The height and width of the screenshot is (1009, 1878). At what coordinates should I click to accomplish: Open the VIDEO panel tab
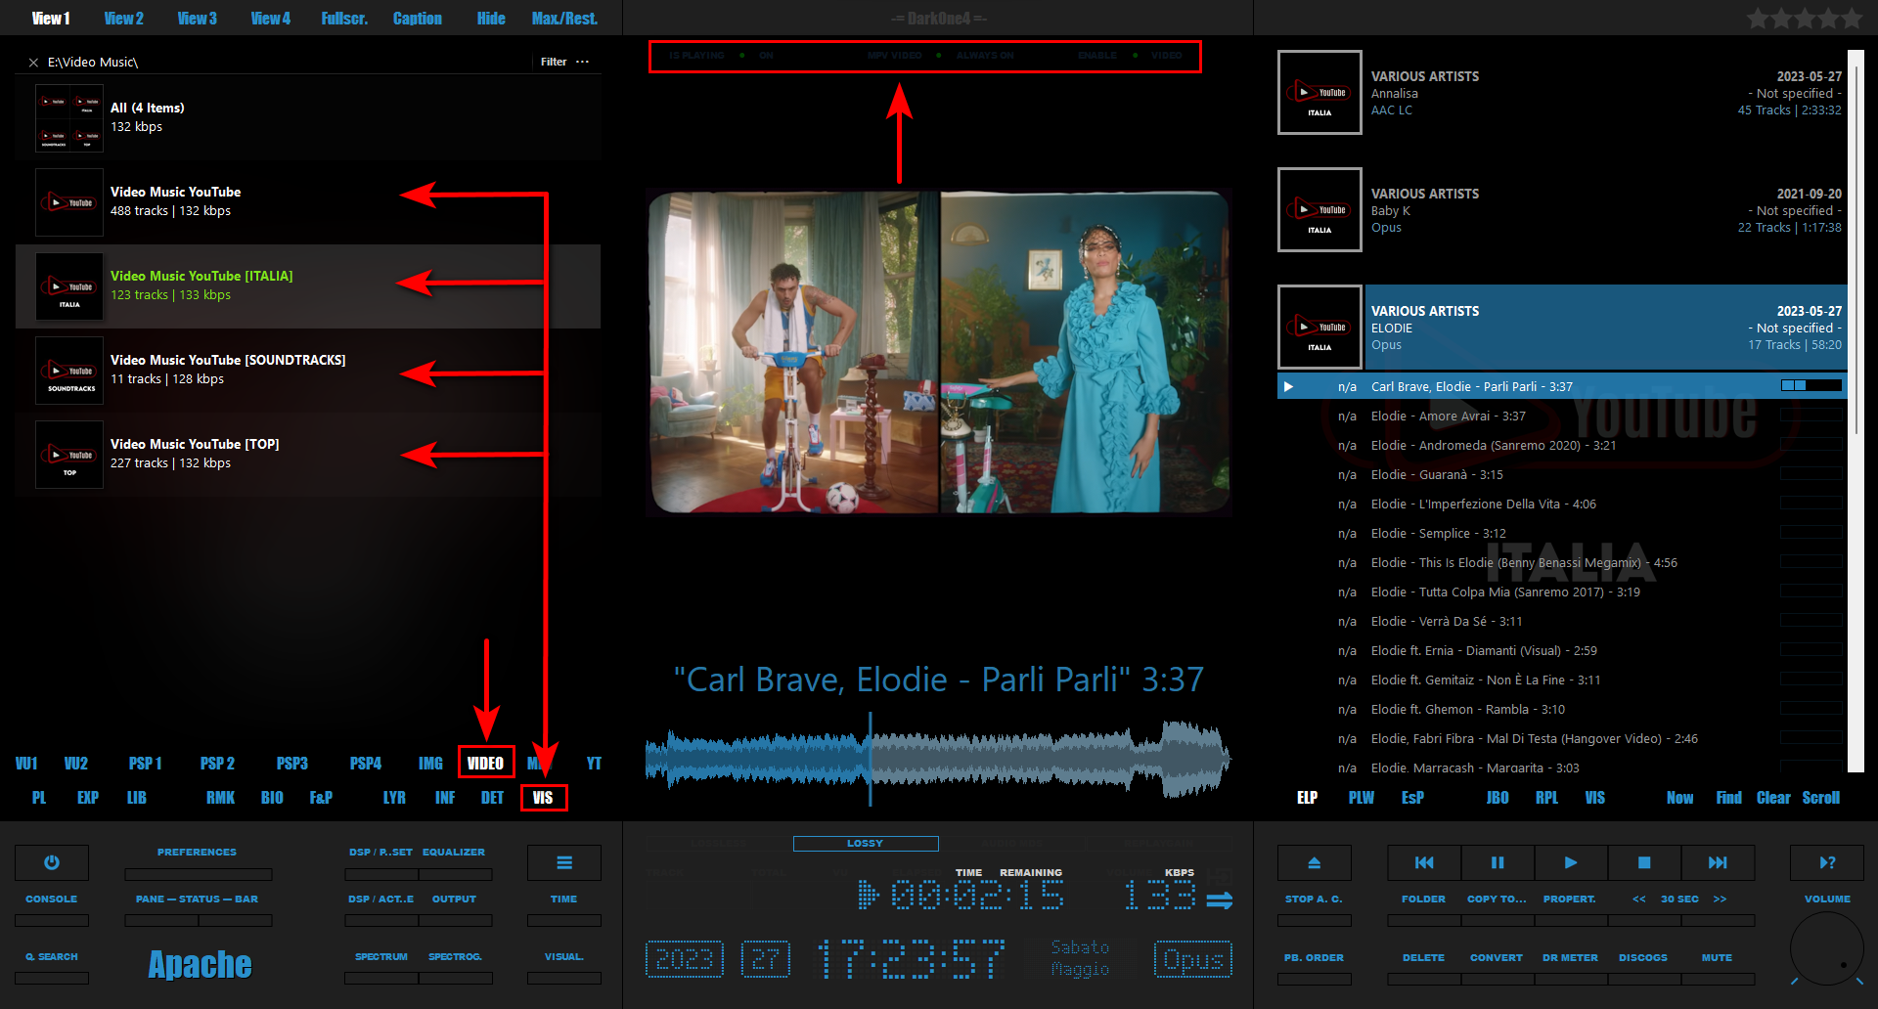[485, 764]
